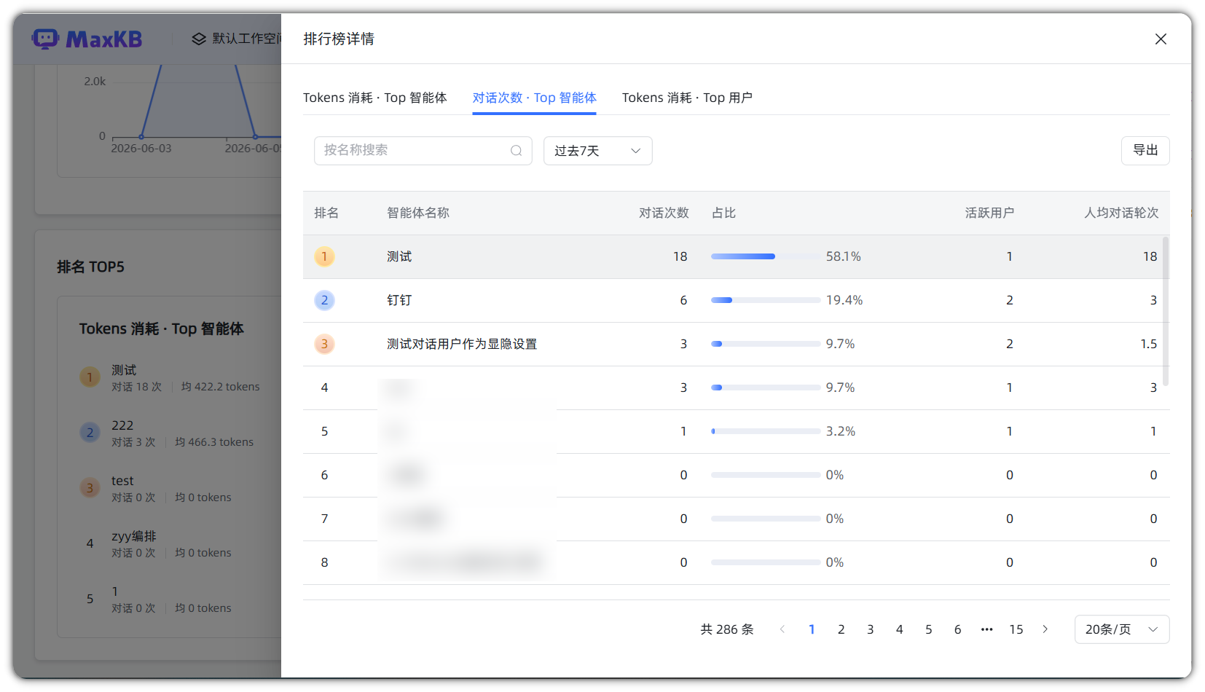Click 均 466.3 tokens in TOP5 list

(214, 442)
